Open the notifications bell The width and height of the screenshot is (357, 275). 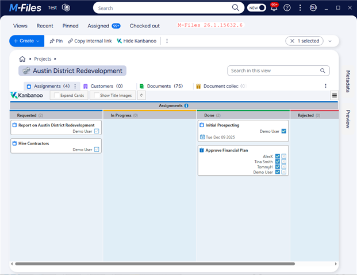click(274, 8)
